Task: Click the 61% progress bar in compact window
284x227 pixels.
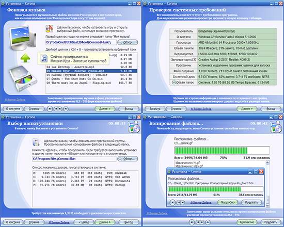Action: click(215, 189)
